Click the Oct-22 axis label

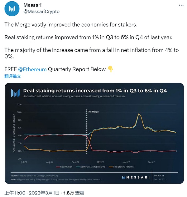coord(100,162)
